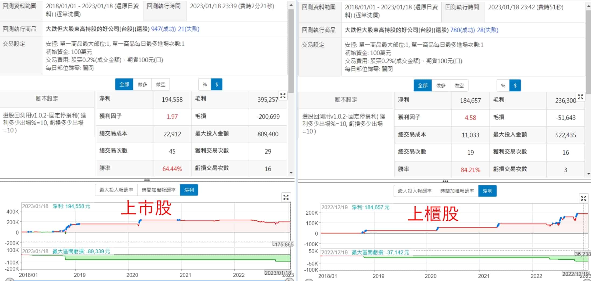Viewport: 591px width, 281px height.
Task: Select 全部 filter button in right panel
Action: coord(423,86)
